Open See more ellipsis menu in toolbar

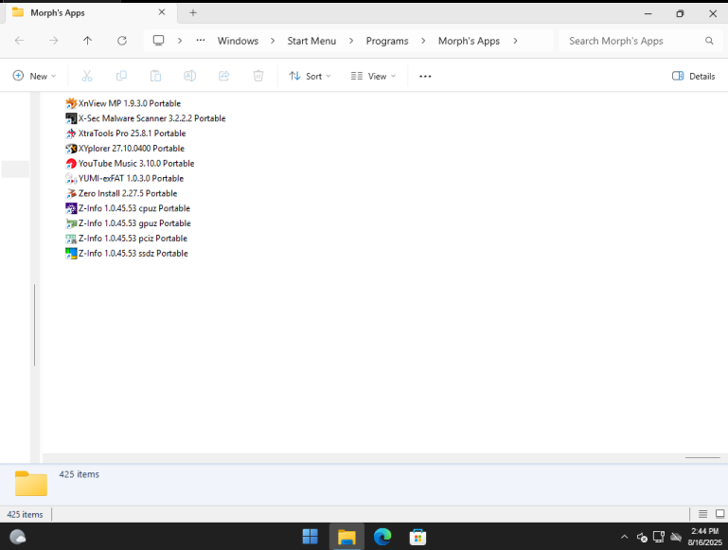pyautogui.click(x=425, y=76)
